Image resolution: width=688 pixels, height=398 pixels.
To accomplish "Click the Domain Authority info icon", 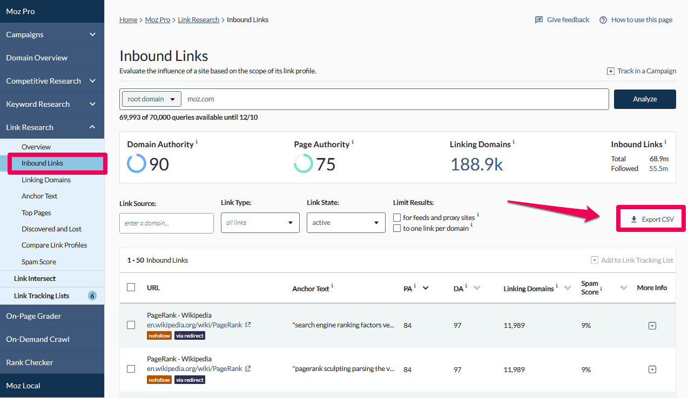I will 197,142.
